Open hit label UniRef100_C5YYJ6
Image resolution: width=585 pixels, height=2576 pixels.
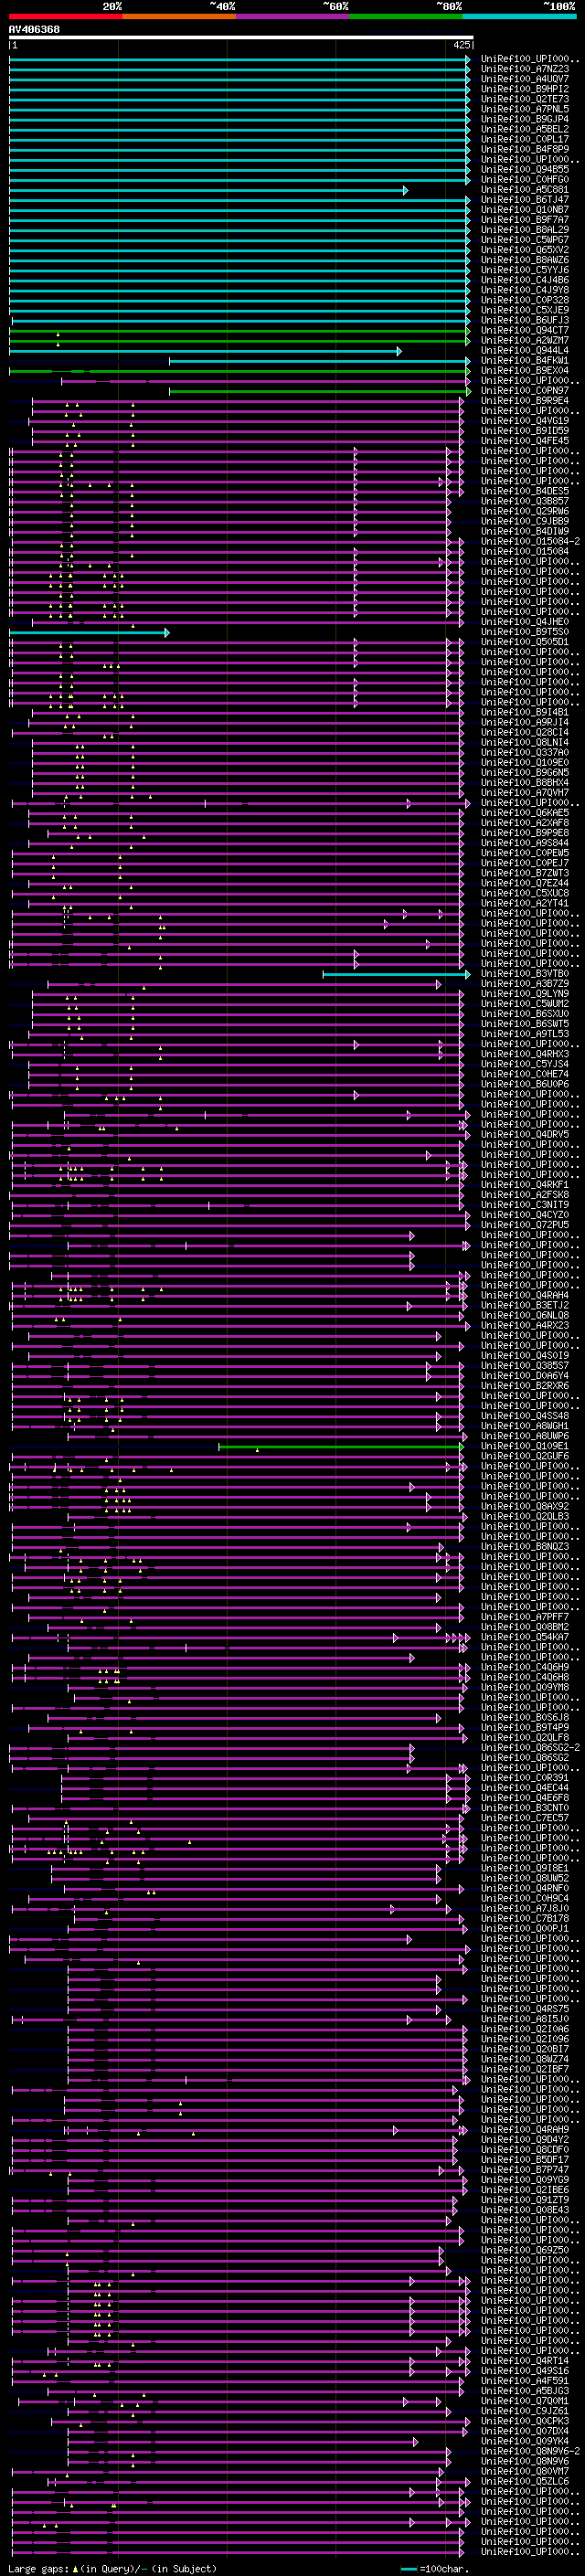pyautogui.click(x=525, y=270)
